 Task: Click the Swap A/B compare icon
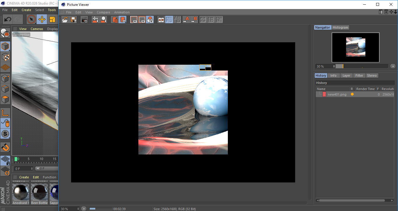tap(203, 20)
